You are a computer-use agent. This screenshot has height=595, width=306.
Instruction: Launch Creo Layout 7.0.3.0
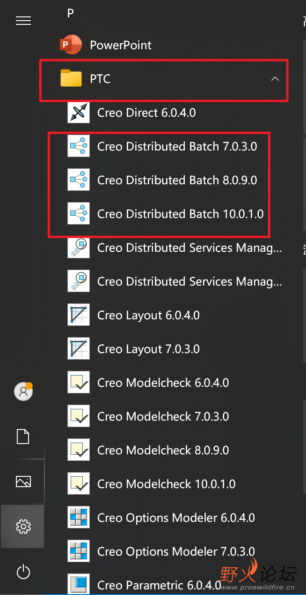pyautogui.click(x=148, y=349)
